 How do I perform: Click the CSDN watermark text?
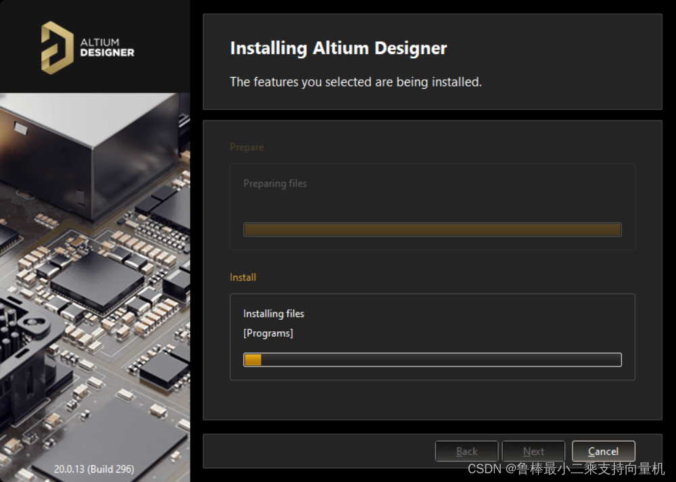pos(566,468)
